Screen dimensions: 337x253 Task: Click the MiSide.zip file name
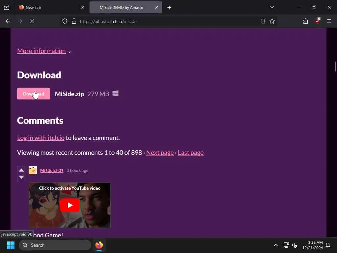[69, 94]
